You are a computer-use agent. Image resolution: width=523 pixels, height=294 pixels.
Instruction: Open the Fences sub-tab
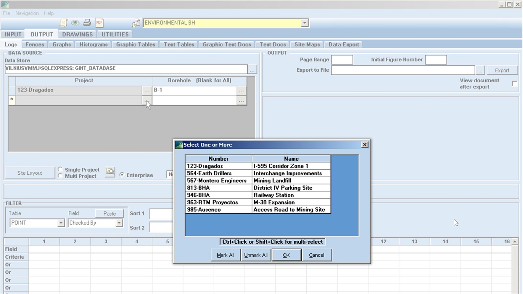click(x=35, y=44)
